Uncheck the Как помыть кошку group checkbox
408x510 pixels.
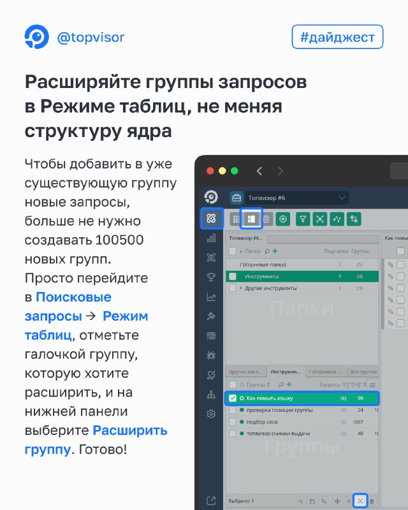[x=233, y=398]
